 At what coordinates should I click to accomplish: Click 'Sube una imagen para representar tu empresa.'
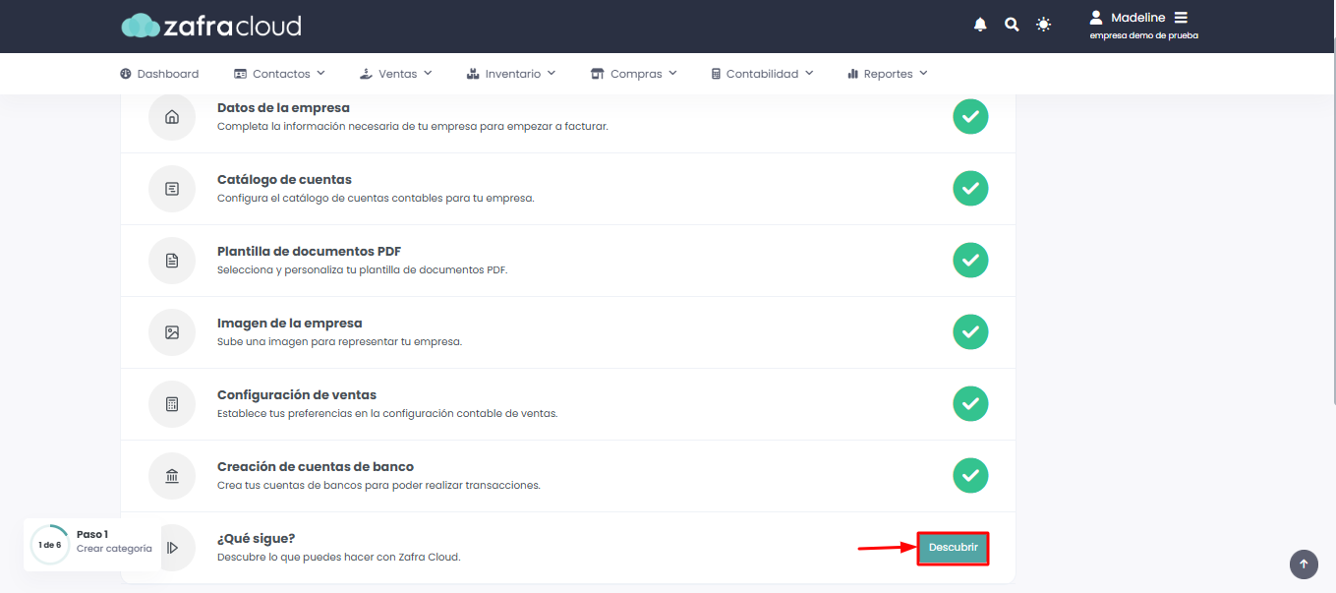[x=339, y=342]
